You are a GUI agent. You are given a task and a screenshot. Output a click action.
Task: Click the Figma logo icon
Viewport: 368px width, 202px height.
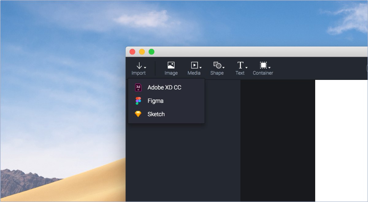[x=138, y=101]
